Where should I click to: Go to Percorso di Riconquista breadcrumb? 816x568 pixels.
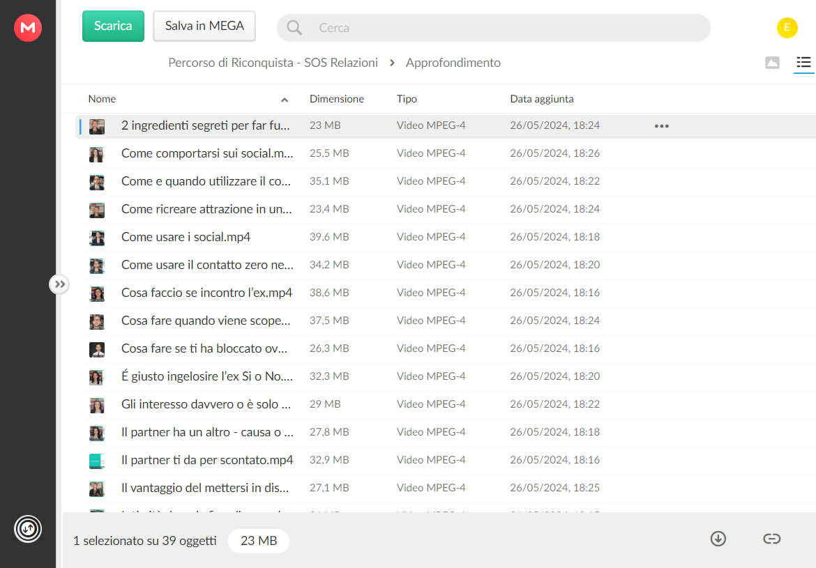point(273,63)
